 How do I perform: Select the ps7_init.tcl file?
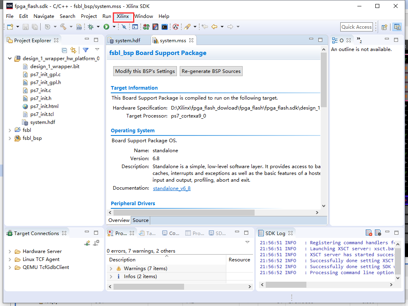tap(42, 114)
